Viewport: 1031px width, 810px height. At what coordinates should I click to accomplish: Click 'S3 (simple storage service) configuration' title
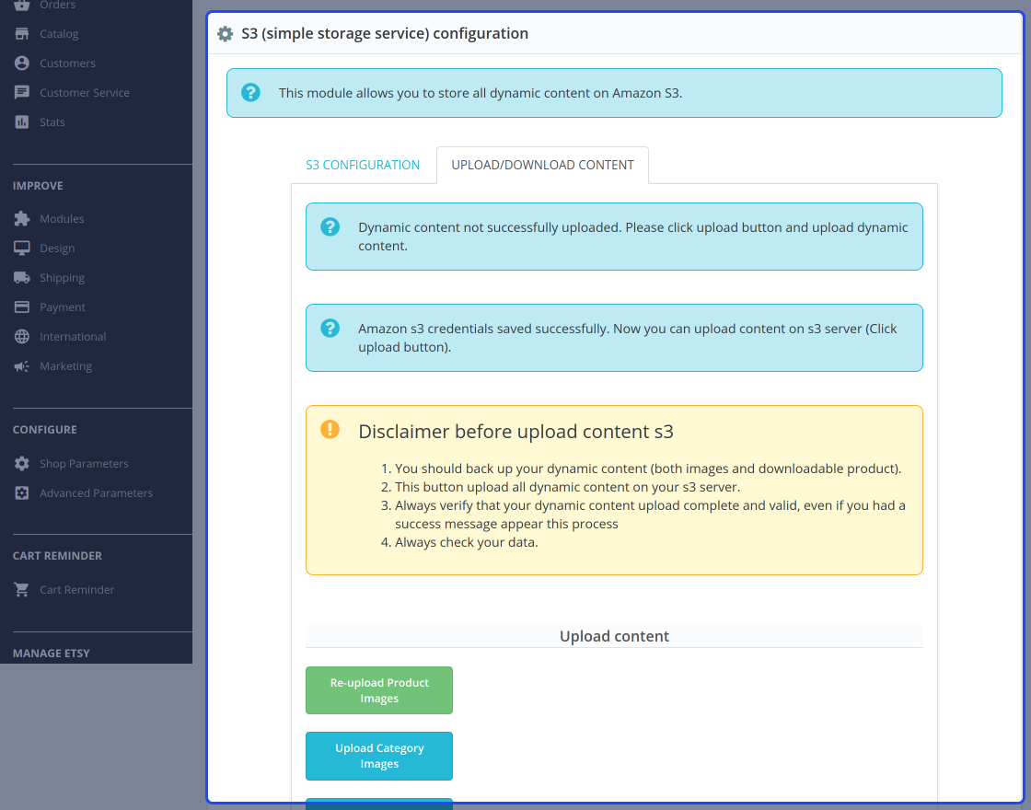(385, 33)
